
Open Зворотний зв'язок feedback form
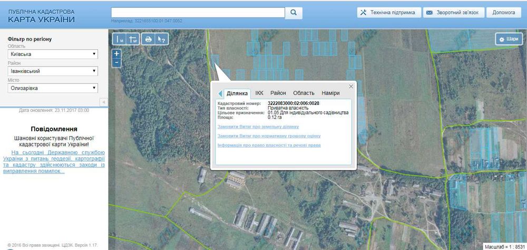pyautogui.click(x=453, y=13)
